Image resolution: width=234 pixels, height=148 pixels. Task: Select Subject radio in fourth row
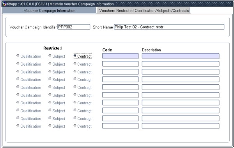tap(50, 79)
